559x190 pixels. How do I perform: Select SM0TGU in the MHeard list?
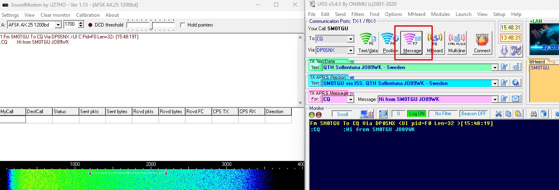click(x=540, y=68)
